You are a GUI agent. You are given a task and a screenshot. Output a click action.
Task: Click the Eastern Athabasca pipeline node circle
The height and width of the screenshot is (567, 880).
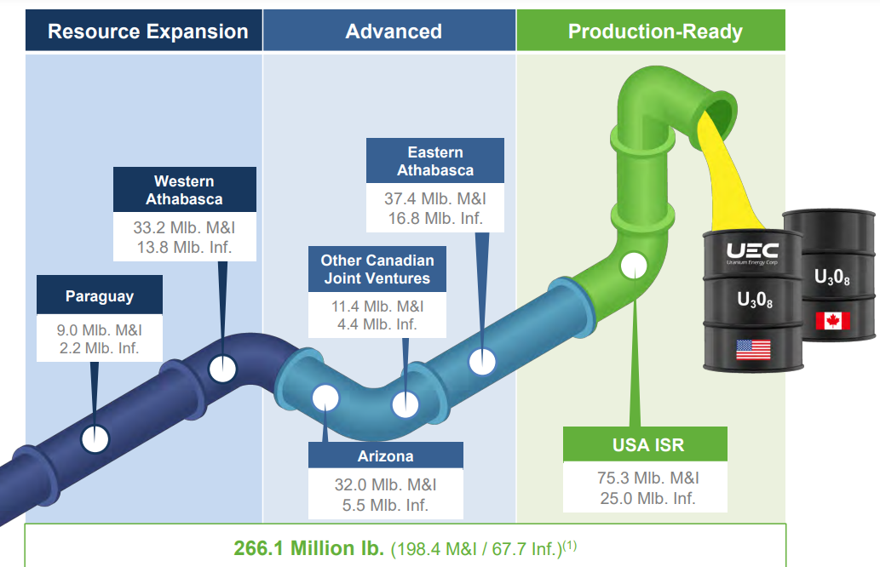pyautogui.click(x=482, y=362)
